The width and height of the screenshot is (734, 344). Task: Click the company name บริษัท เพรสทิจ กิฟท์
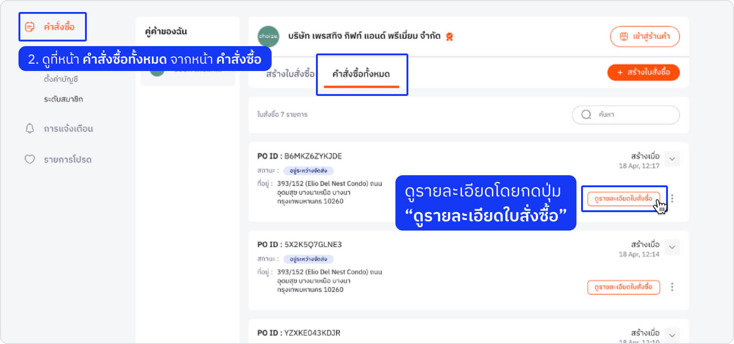[x=364, y=36]
